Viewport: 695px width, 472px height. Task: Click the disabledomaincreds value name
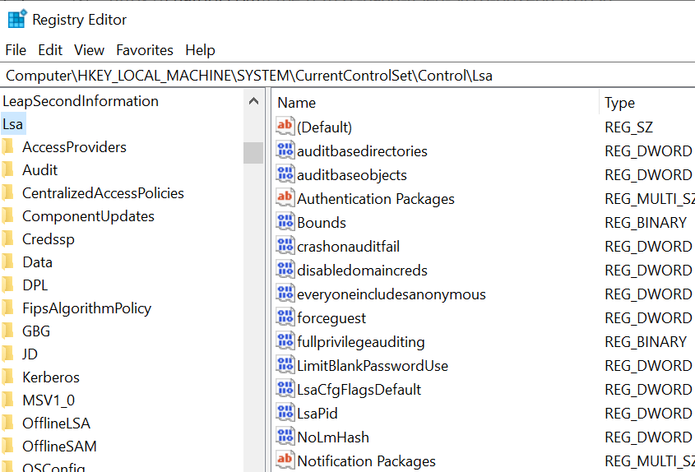click(362, 270)
